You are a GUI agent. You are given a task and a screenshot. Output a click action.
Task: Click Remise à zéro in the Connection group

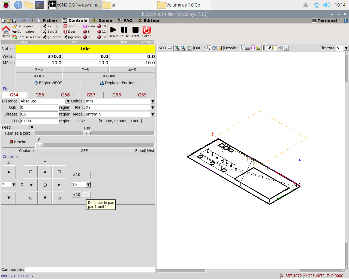(26, 37)
